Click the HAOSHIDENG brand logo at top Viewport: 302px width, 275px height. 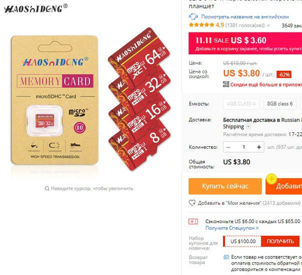tap(36, 8)
